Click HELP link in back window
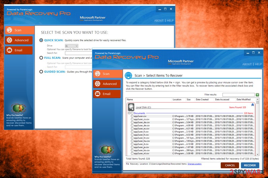Viewport: 268px width, 178px height. tap(170, 20)
